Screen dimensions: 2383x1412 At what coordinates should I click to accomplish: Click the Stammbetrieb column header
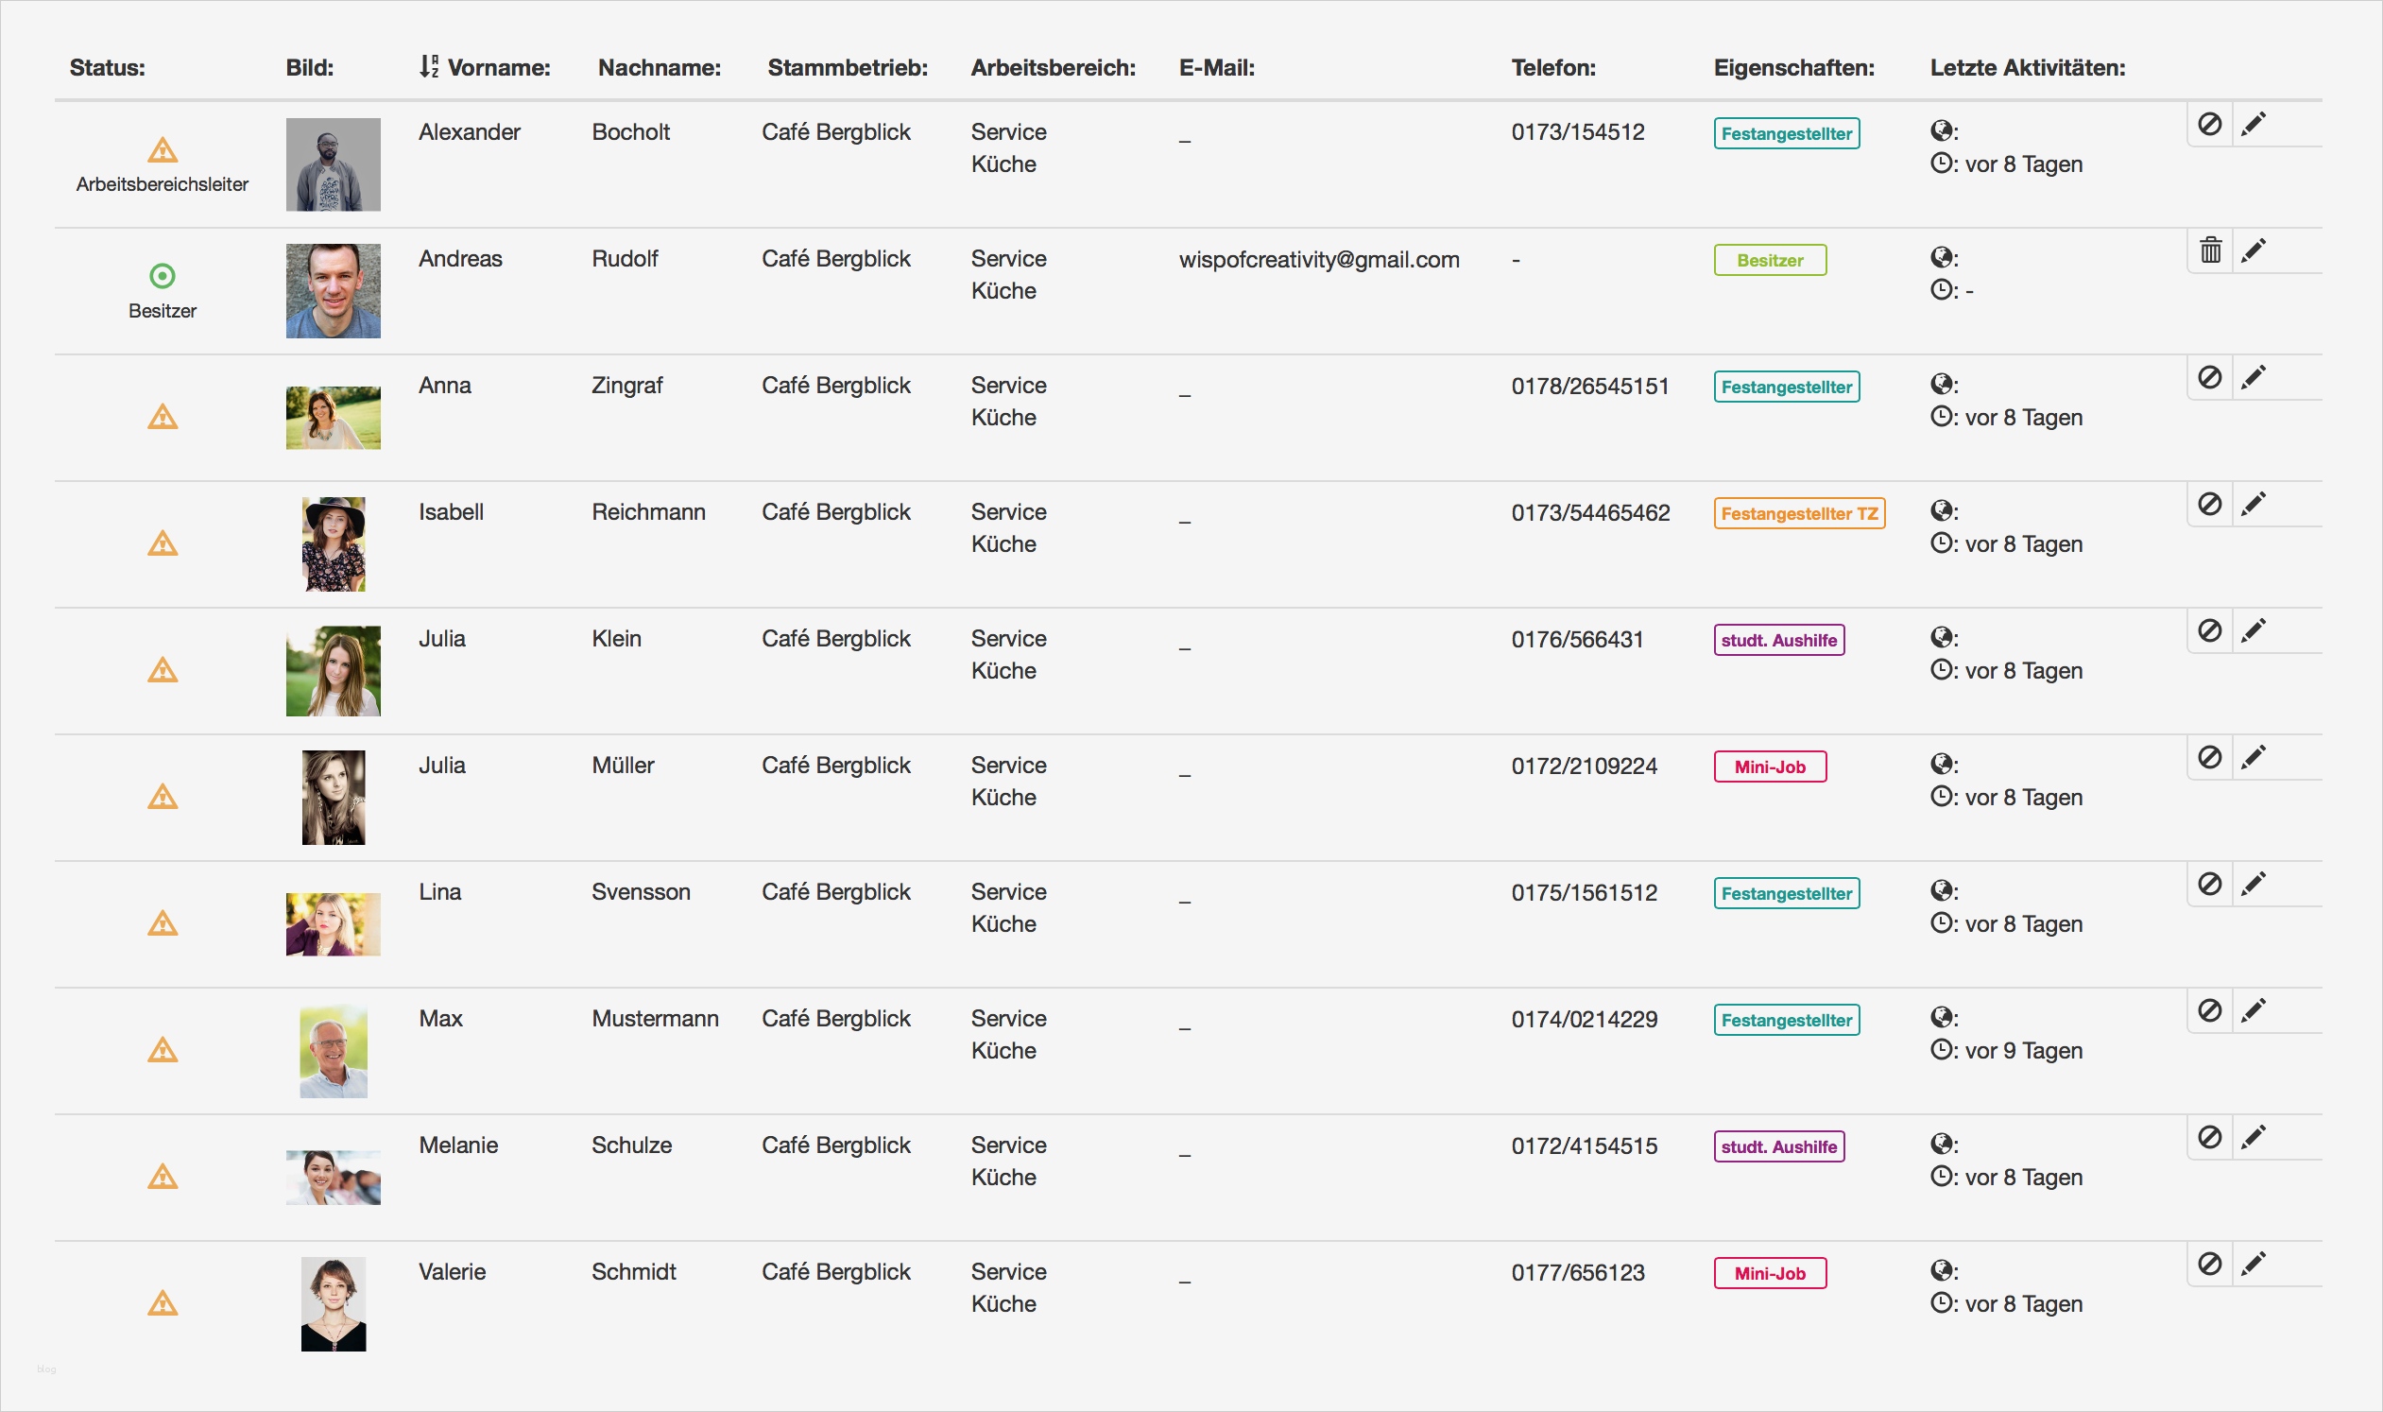point(847,67)
